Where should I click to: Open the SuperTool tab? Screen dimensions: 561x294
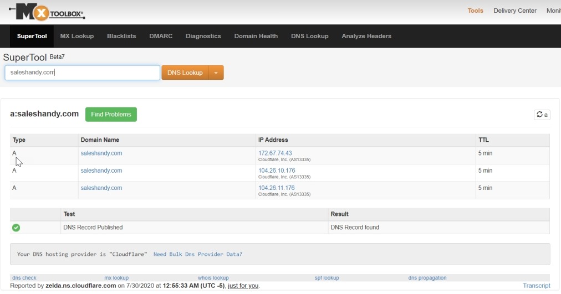(x=32, y=36)
